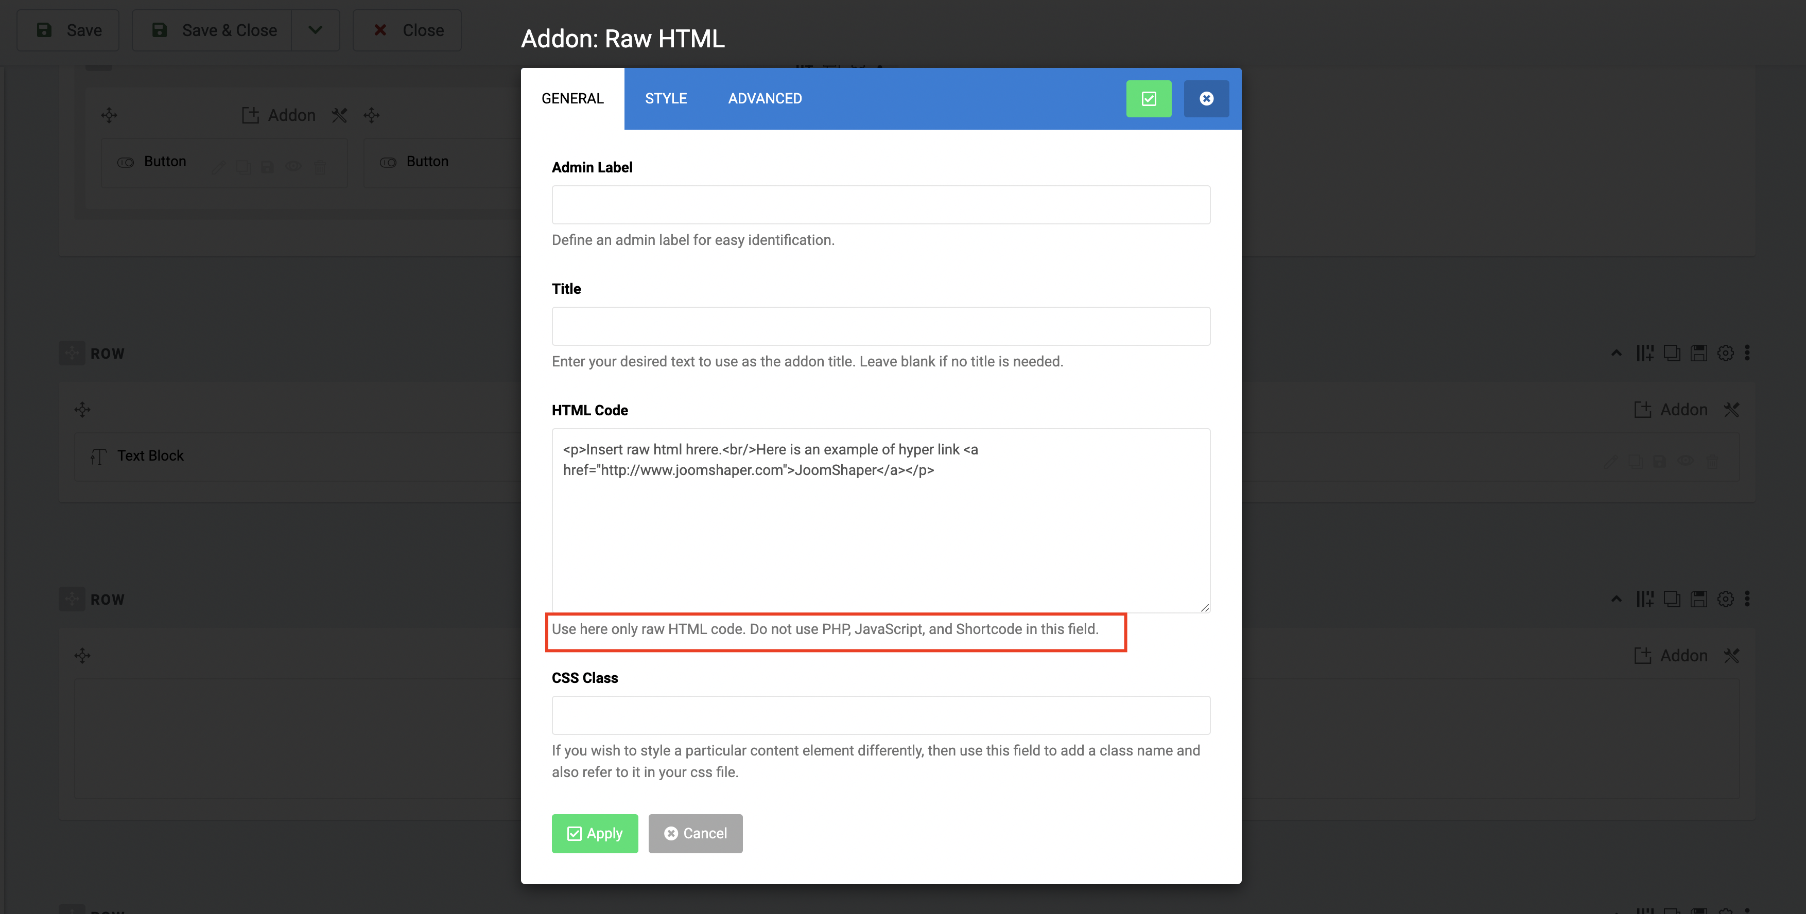Click the CSS Class input field
Screen dimensions: 1806x914
pyautogui.click(x=880, y=715)
